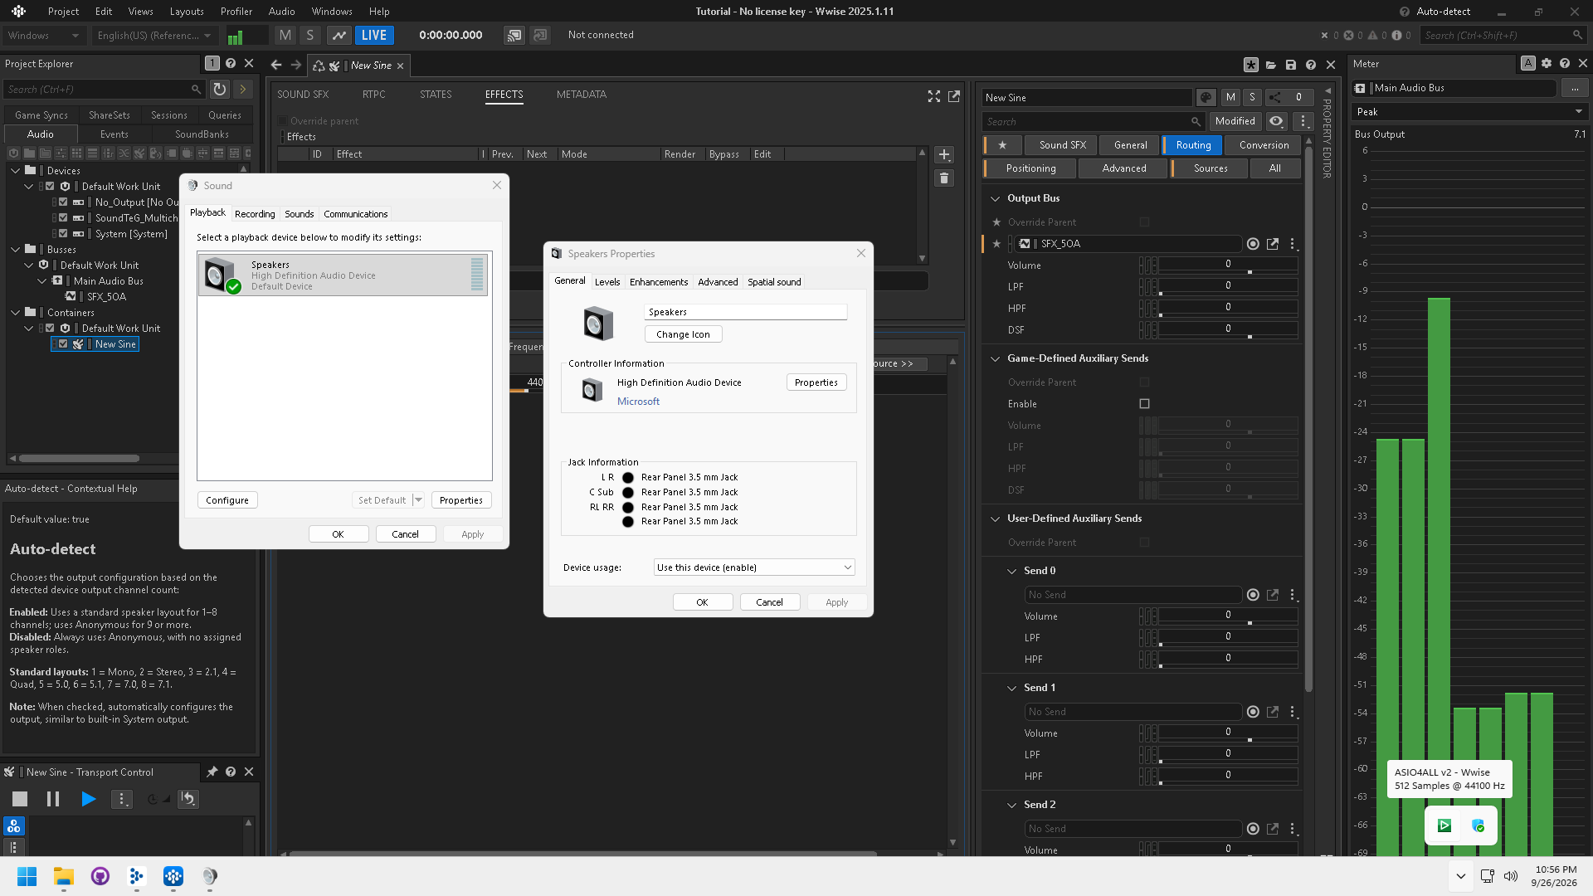Mute New Sine with the Property Editor M button
Viewport: 1593px width, 896px height.
click(1230, 97)
